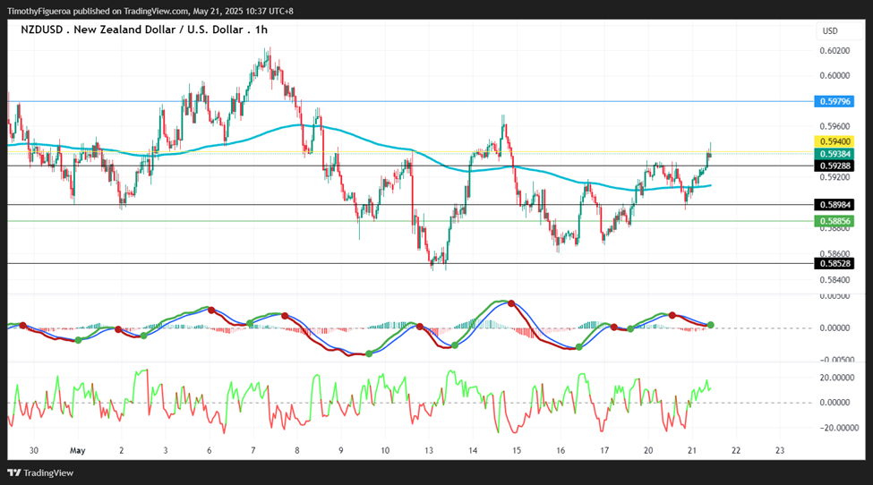Click the MACD peak red dot near 15

pyautogui.click(x=511, y=303)
